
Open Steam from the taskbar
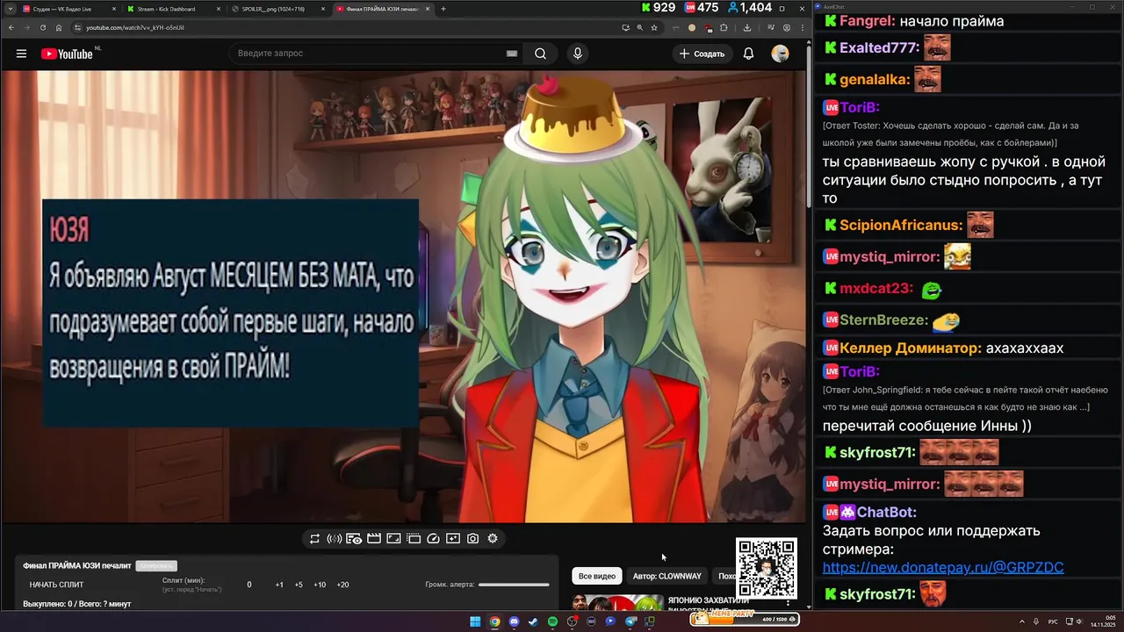(x=533, y=621)
